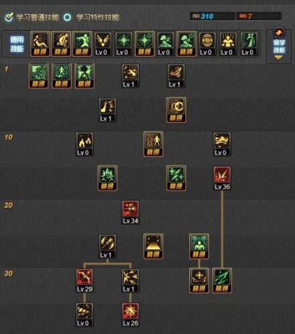Click the gold crescent moon skill icon
295x334 pixels.
point(176,110)
